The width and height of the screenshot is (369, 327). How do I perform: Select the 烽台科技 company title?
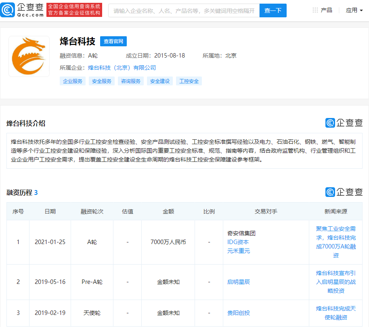[x=78, y=41]
